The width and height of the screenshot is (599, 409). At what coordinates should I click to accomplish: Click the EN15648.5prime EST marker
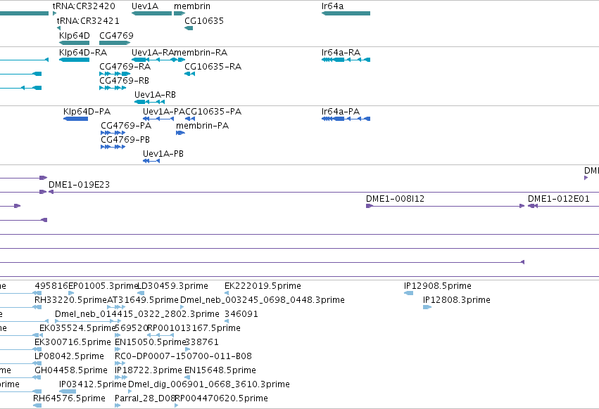[187, 377]
